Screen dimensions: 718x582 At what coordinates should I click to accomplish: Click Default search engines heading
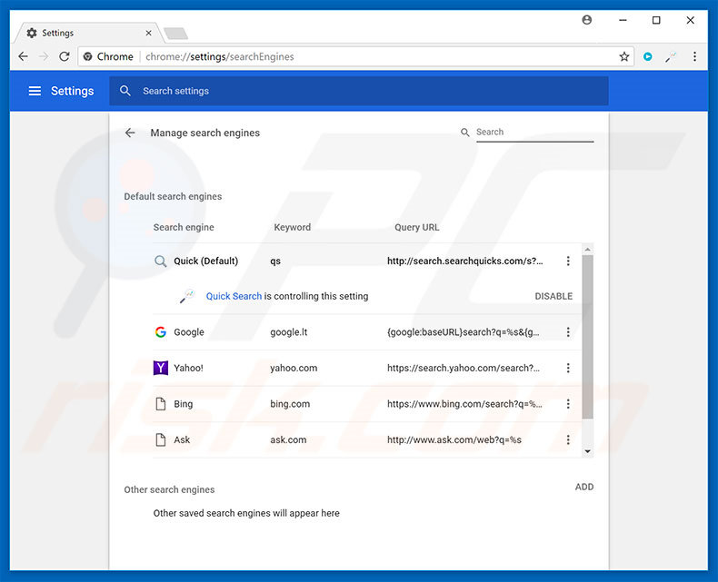pyautogui.click(x=173, y=196)
